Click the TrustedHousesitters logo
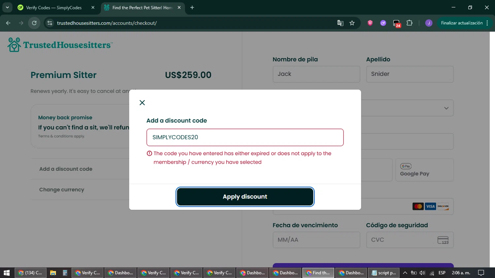 click(x=60, y=45)
